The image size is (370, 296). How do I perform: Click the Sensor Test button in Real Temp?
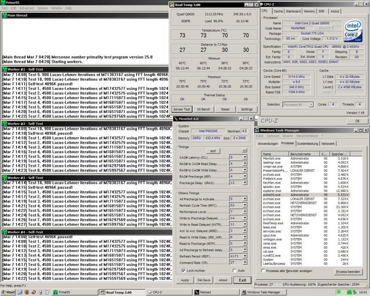(182, 109)
